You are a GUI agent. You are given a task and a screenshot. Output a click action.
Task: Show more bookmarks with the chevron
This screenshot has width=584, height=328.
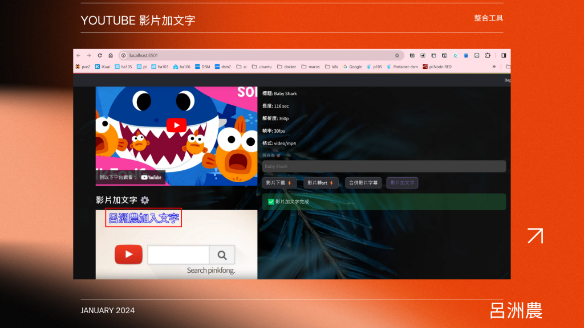[494, 67]
